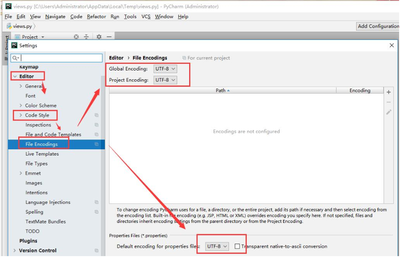Open the Project view dropdown arrow
Viewport: 400px width, 257px height.
point(43,37)
